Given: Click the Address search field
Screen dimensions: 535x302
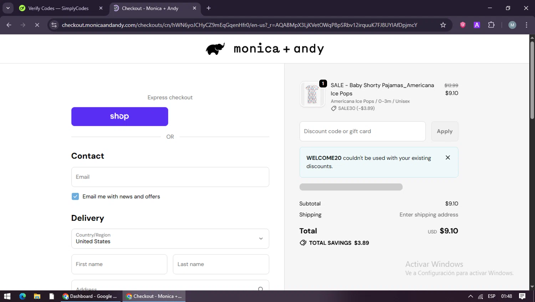Looking at the screenshot, I should 170,286.
